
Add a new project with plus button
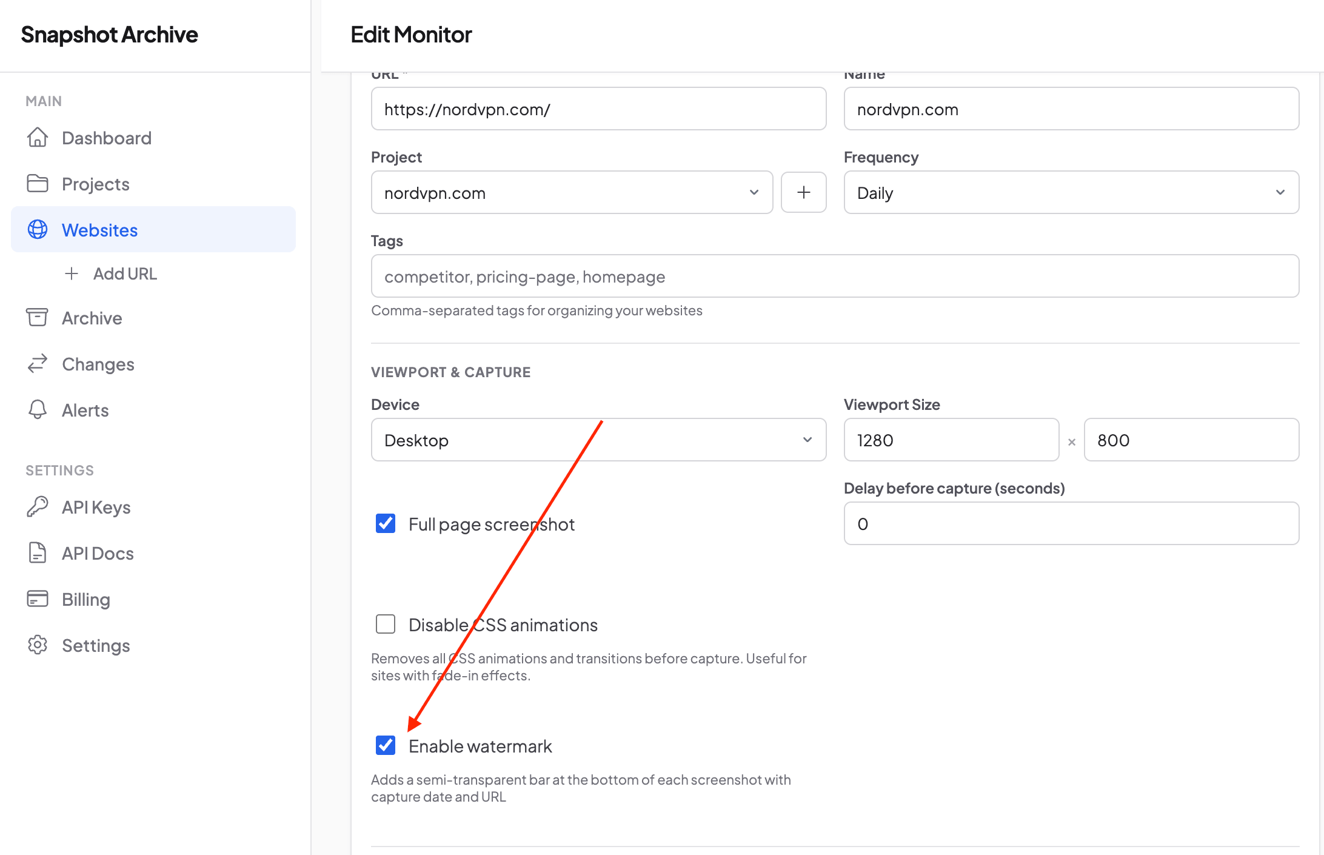click(x=804, y=192)
